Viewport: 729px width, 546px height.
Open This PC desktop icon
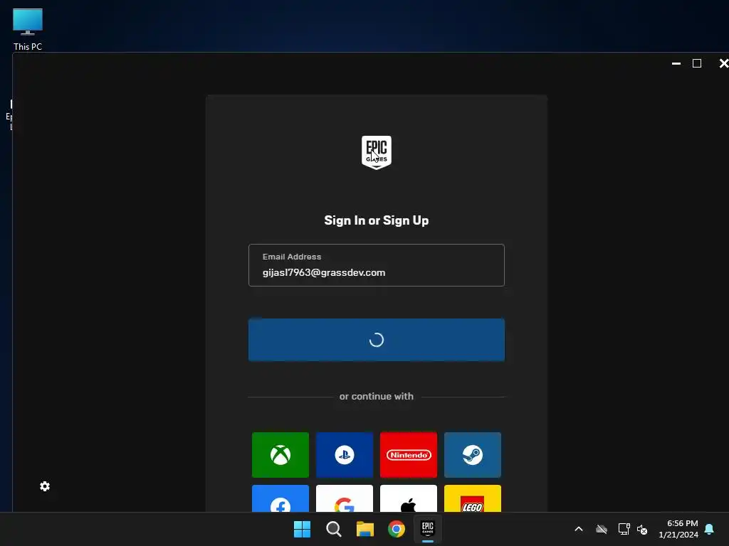[28, 29]
